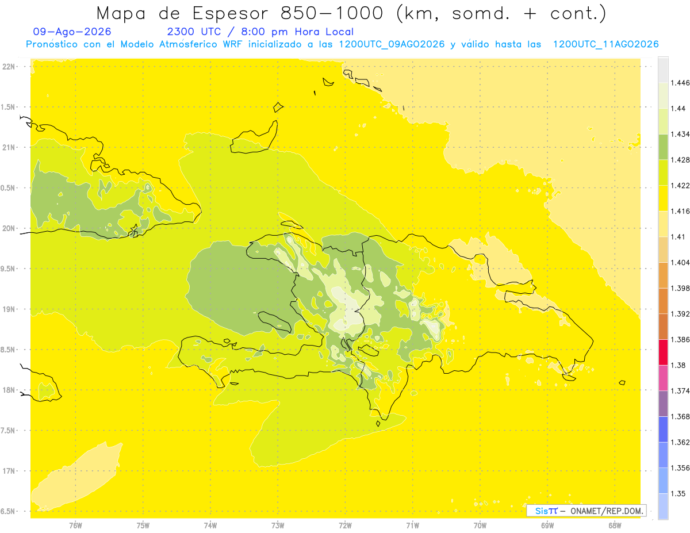Click the '18N' latitude label
This screenshot has height=533, width=690.
coord(9,390)
